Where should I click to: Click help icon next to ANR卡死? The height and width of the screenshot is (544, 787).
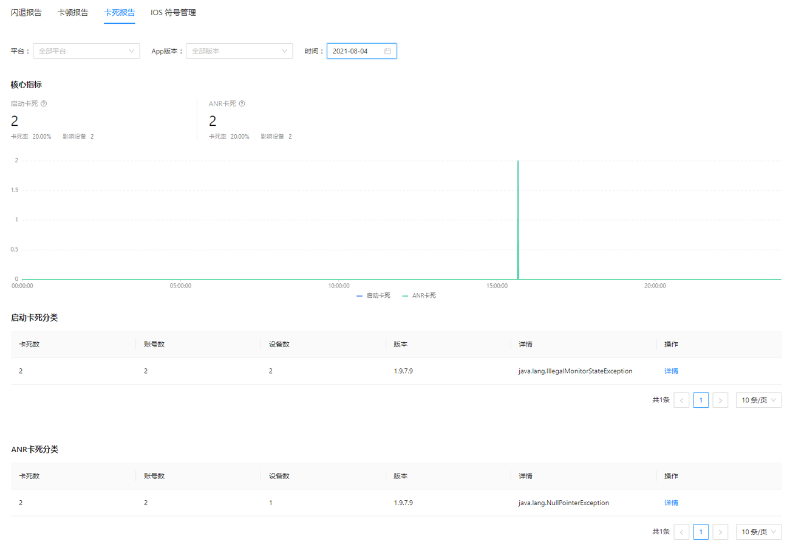tap(242, 103)
